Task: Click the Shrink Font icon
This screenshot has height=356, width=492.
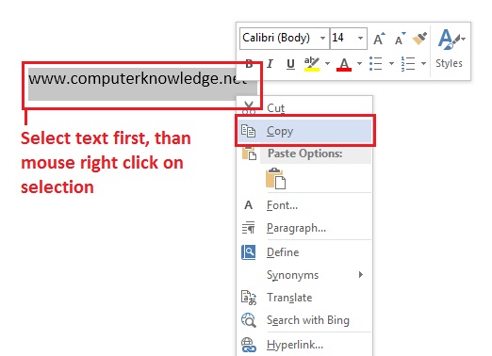Action: 400,39
